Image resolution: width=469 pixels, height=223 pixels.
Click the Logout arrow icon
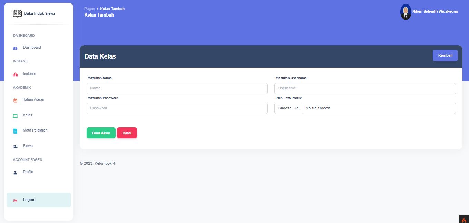tap(15, 200)
